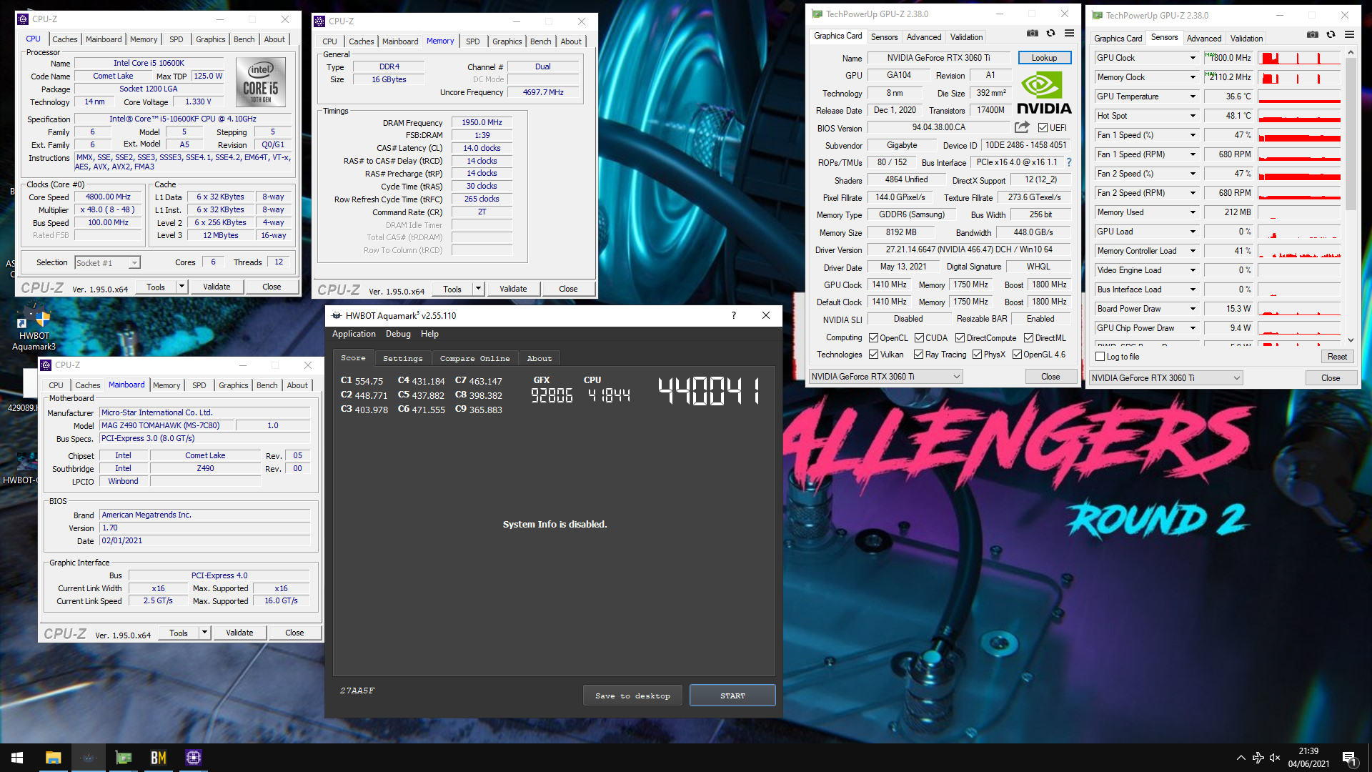Click Validate in CPU-Z Memory window
This screenshot has height=772, width=1372.
[x=513, y=289]
